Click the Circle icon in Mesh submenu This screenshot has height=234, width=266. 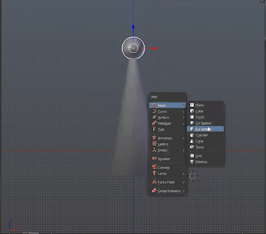pyautogui.click(x=192, y=117)
